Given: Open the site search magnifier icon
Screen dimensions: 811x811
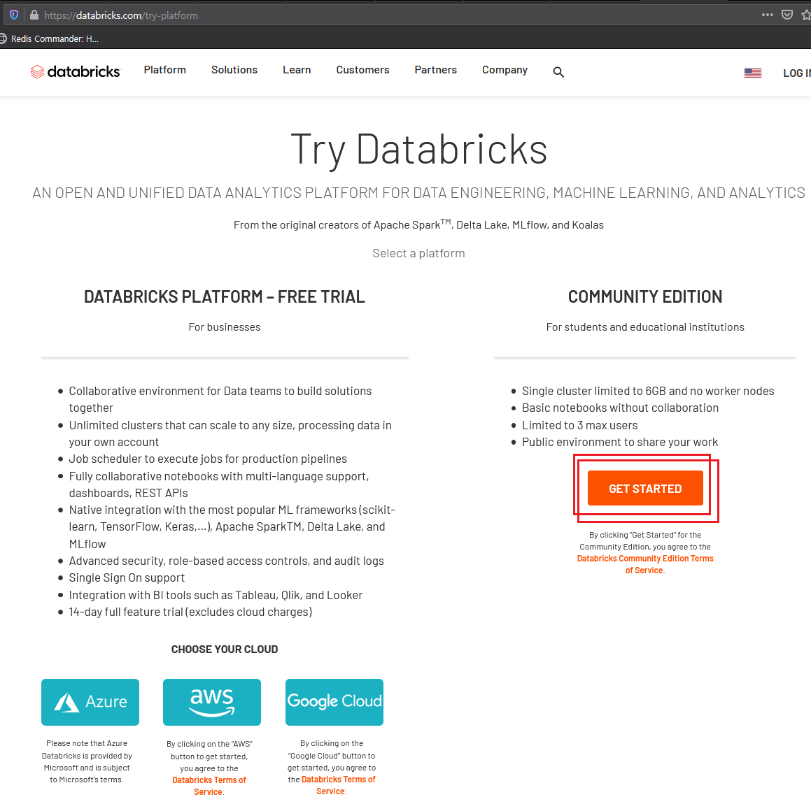Looking at the screenshot, I should coord(558,72).
